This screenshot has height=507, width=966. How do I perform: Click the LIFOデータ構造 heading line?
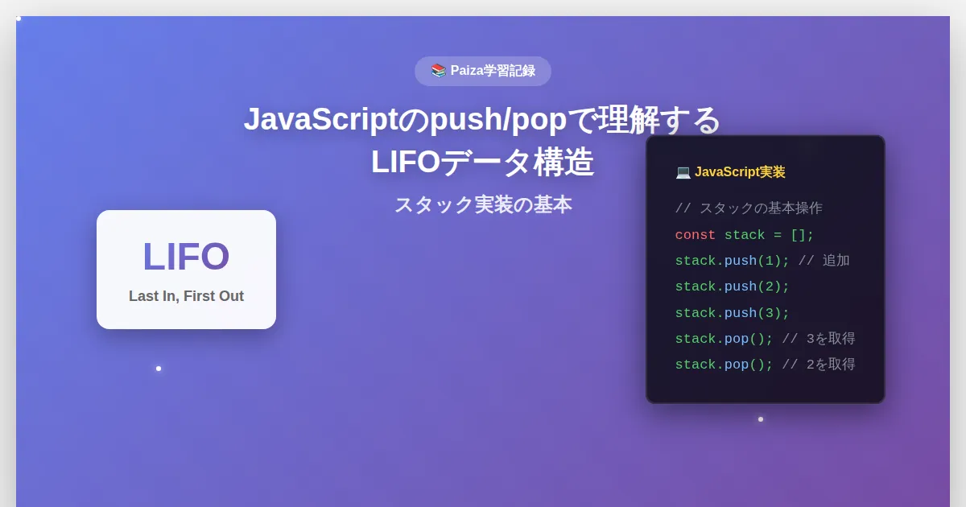482,163
